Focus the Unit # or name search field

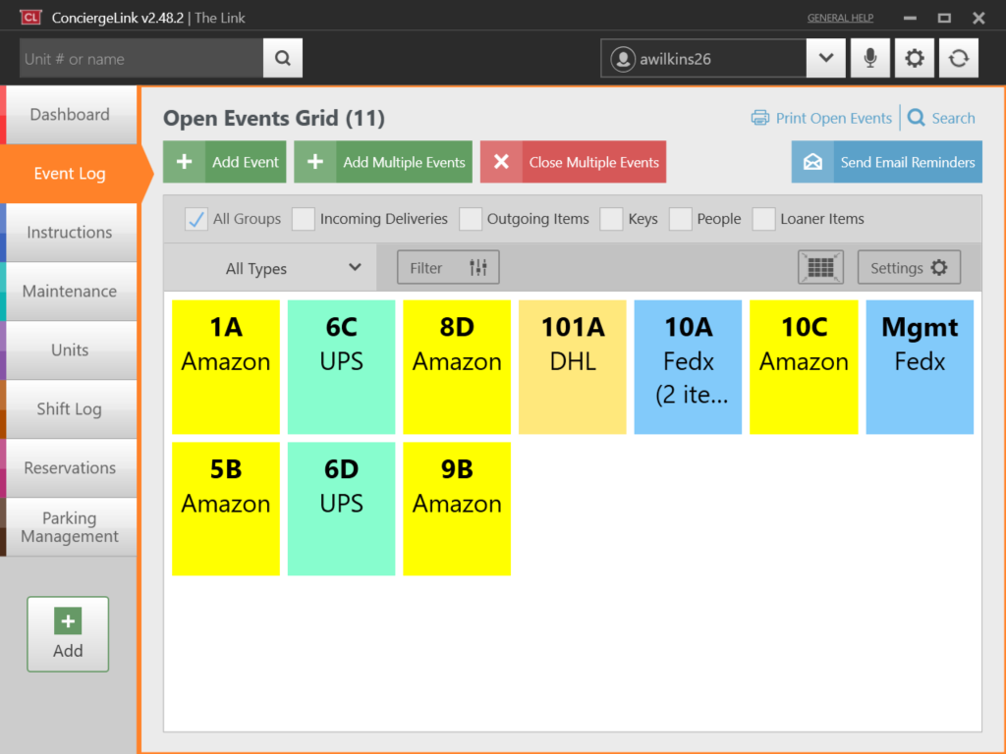tap(141, 58)
